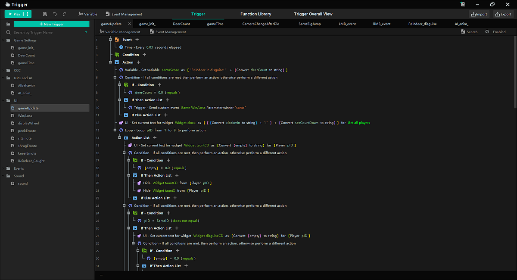The height and width of the screenshot is (280, 517).
Task: Click the Redo arrow icon
Action: click(x=64, y=14)
